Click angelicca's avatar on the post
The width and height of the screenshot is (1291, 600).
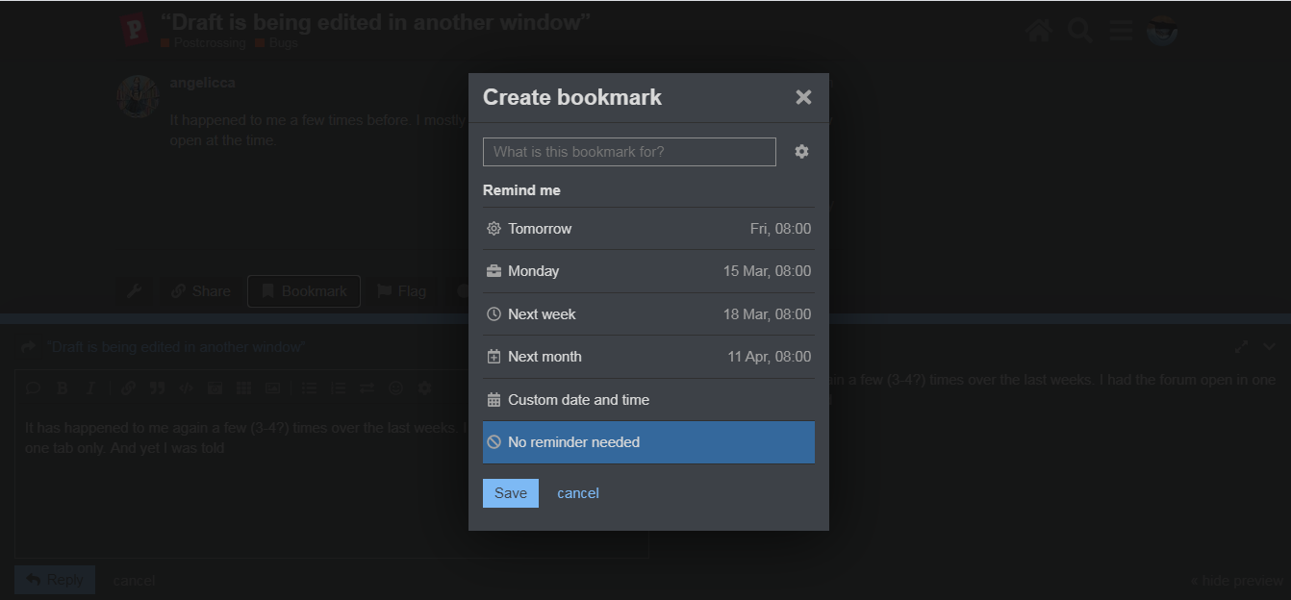(138, 96)
